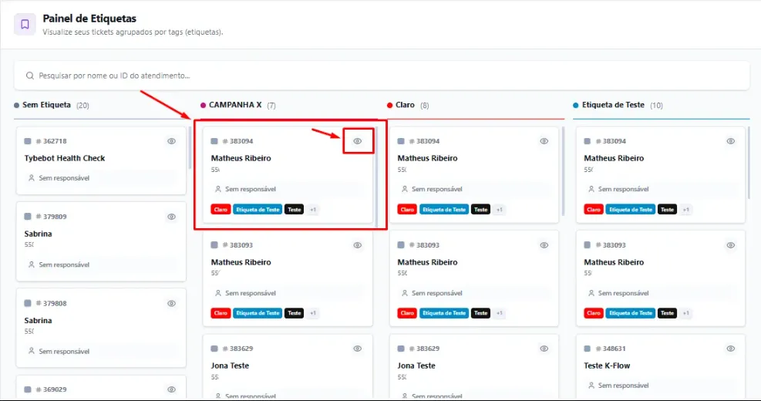View ticket 383094 in Etiqueta de Teste via eye

coord(730,141)
